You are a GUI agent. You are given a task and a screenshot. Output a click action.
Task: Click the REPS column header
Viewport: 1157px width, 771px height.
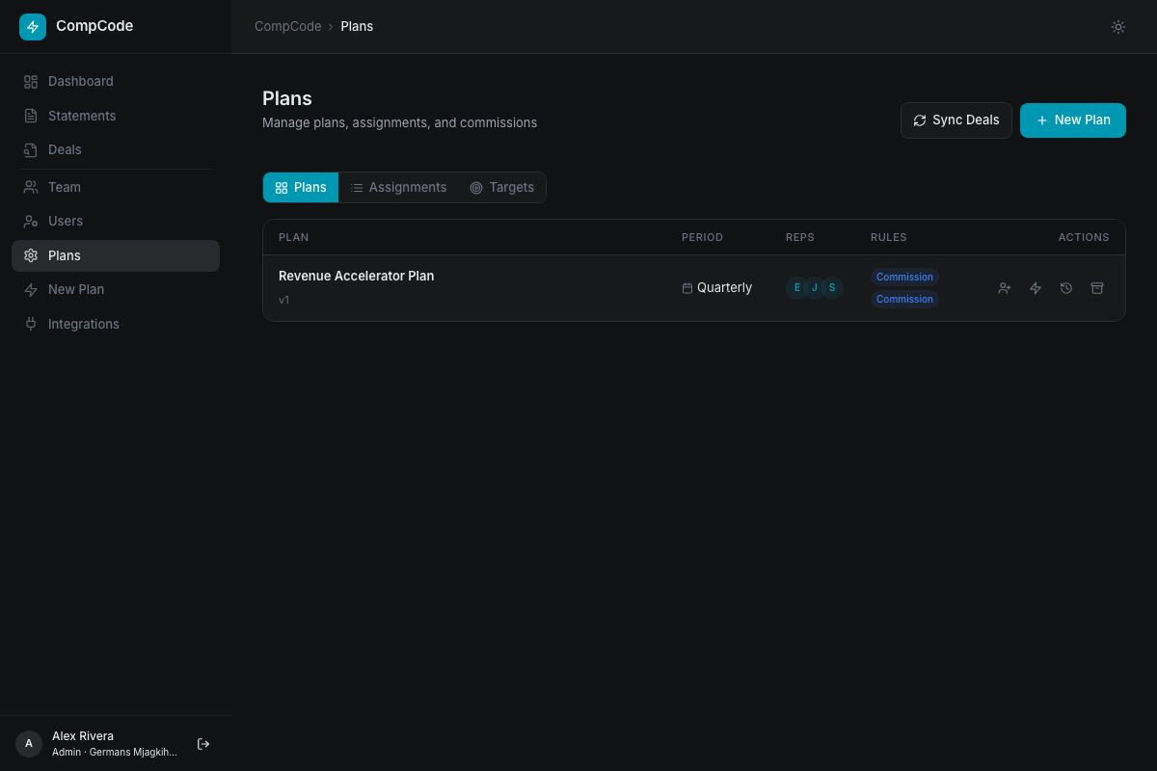point(800,237)
